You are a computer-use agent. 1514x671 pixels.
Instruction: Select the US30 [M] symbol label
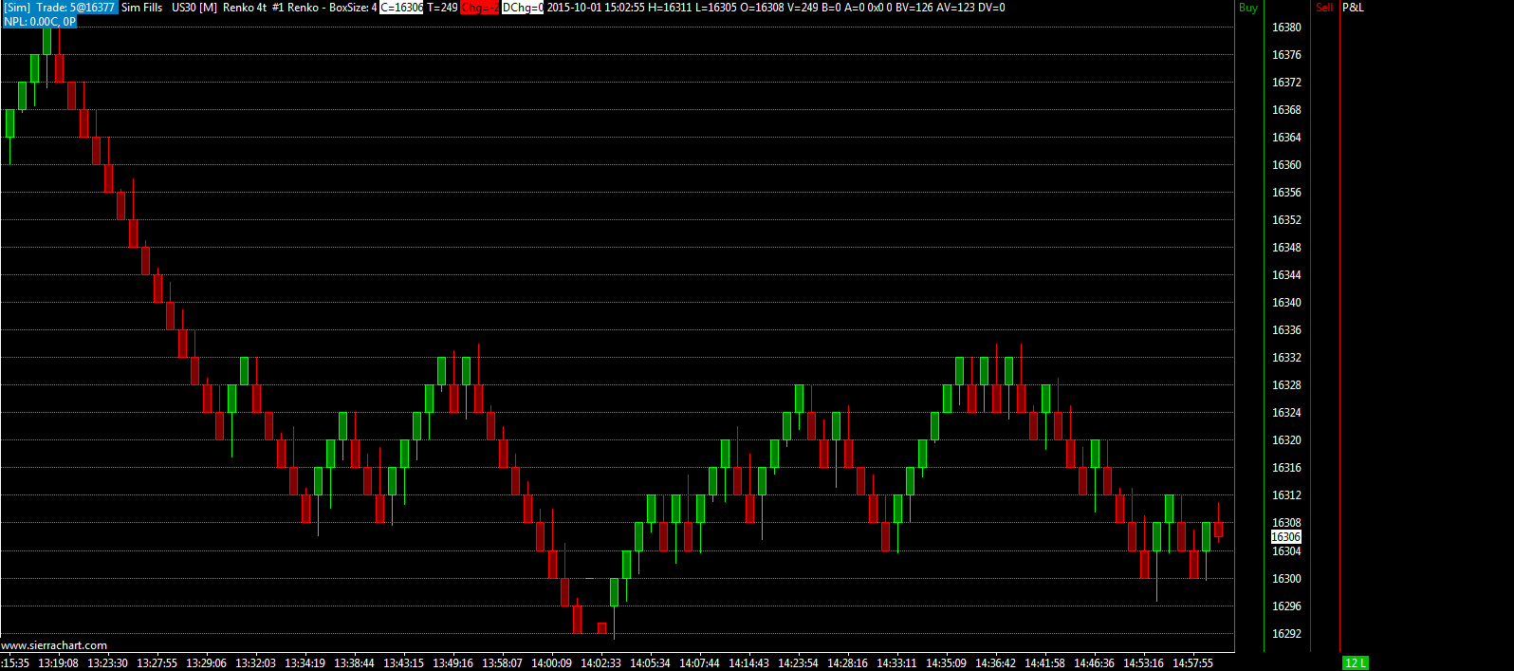[194, 8]
